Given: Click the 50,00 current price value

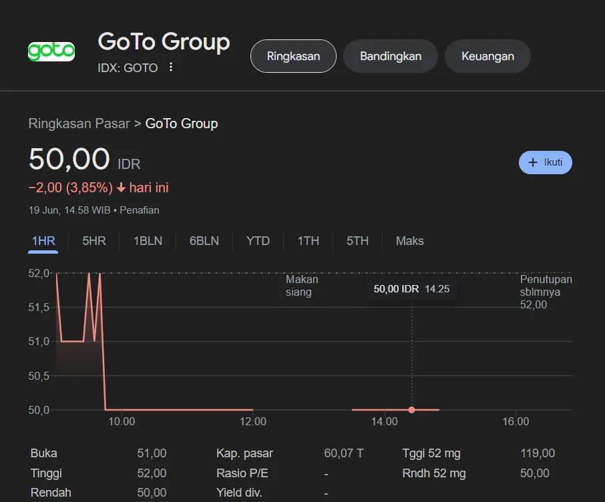Looking at the screenshot, I should click(69, 159).
